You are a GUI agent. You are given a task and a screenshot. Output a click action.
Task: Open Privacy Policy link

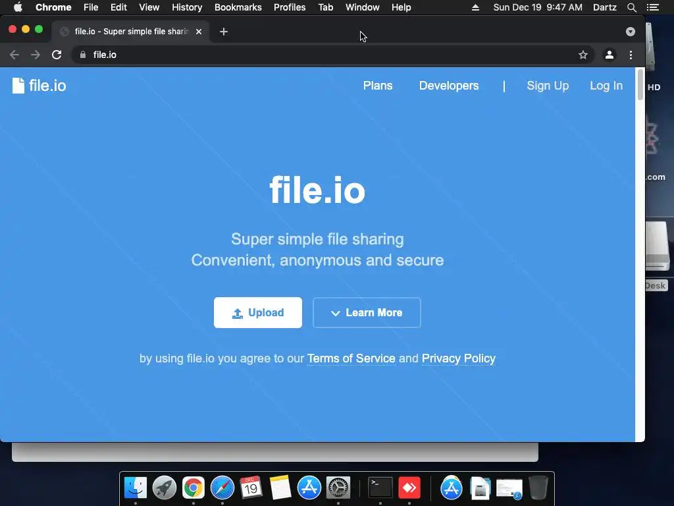point(459,358)
